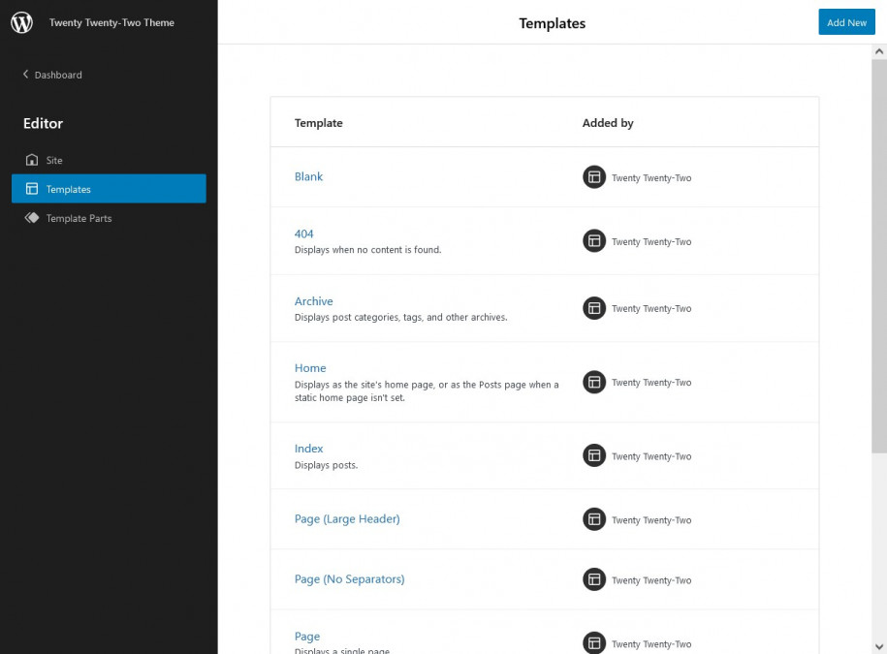The height and width of the screenshot is (654, 887).
Task: Open the Home template
Action: 310,368
